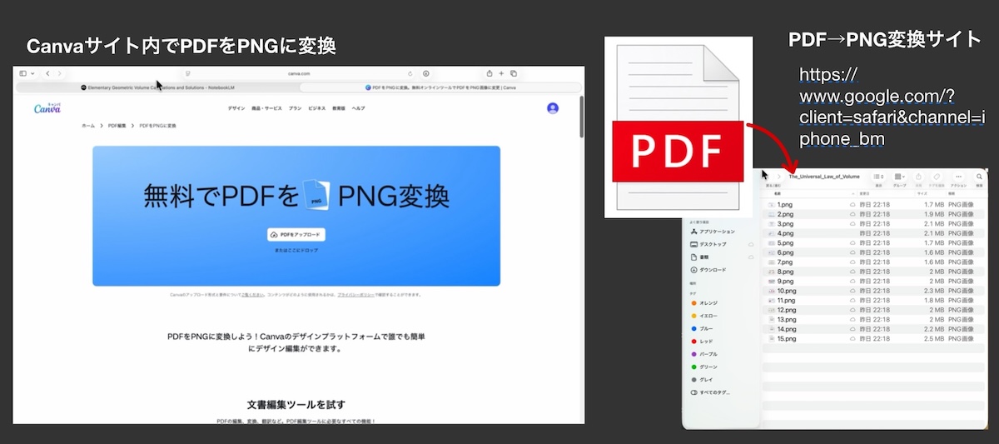999x444 pixels.
Task: Go to PDF編集 breadcrumb
Action: [117, 126]
